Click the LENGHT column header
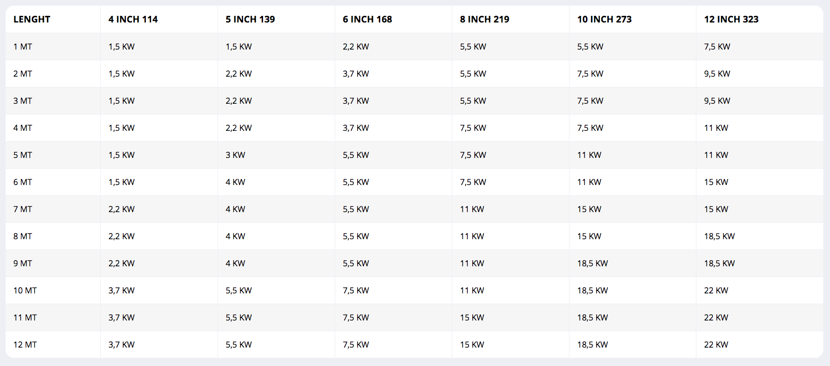 pos(32,19)
